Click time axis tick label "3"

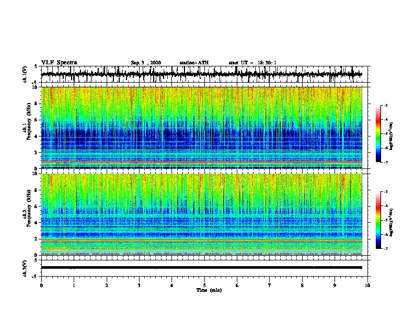point(139,285)
